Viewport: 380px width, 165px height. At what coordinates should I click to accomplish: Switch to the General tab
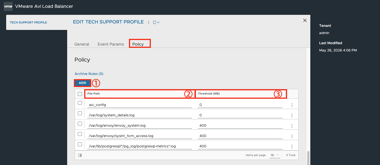(x=82, y=44)
